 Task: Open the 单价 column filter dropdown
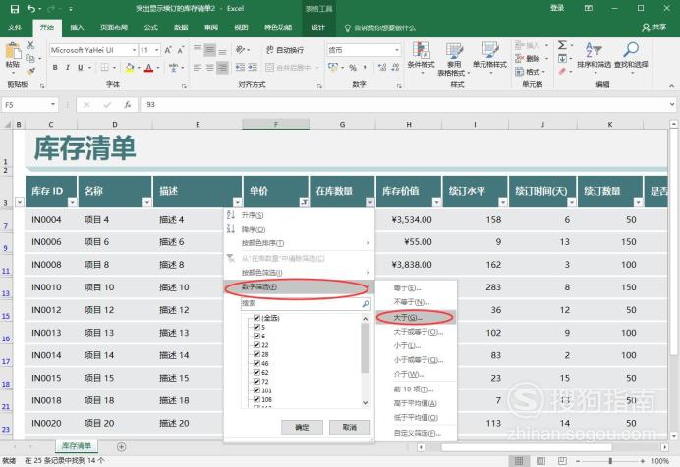[304, 202]
